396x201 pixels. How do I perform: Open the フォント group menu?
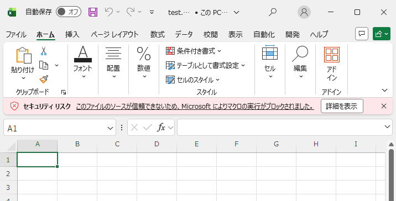83,62
